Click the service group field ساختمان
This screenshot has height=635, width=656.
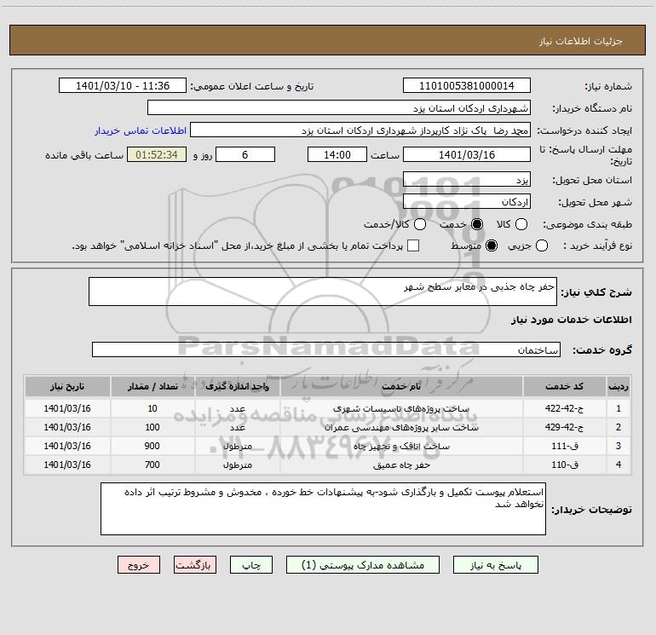click(326, 349)
